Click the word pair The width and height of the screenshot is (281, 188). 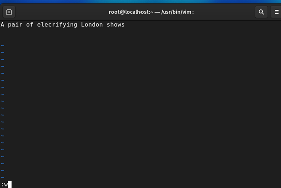(15, 25)
